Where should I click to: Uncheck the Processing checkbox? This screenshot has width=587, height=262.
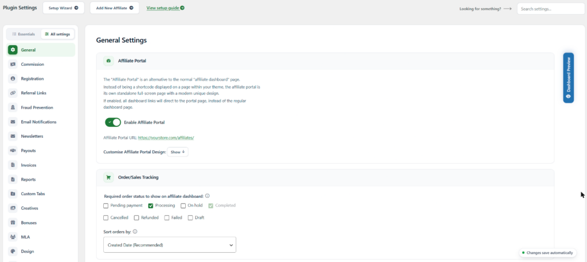[x=151, y=205]
